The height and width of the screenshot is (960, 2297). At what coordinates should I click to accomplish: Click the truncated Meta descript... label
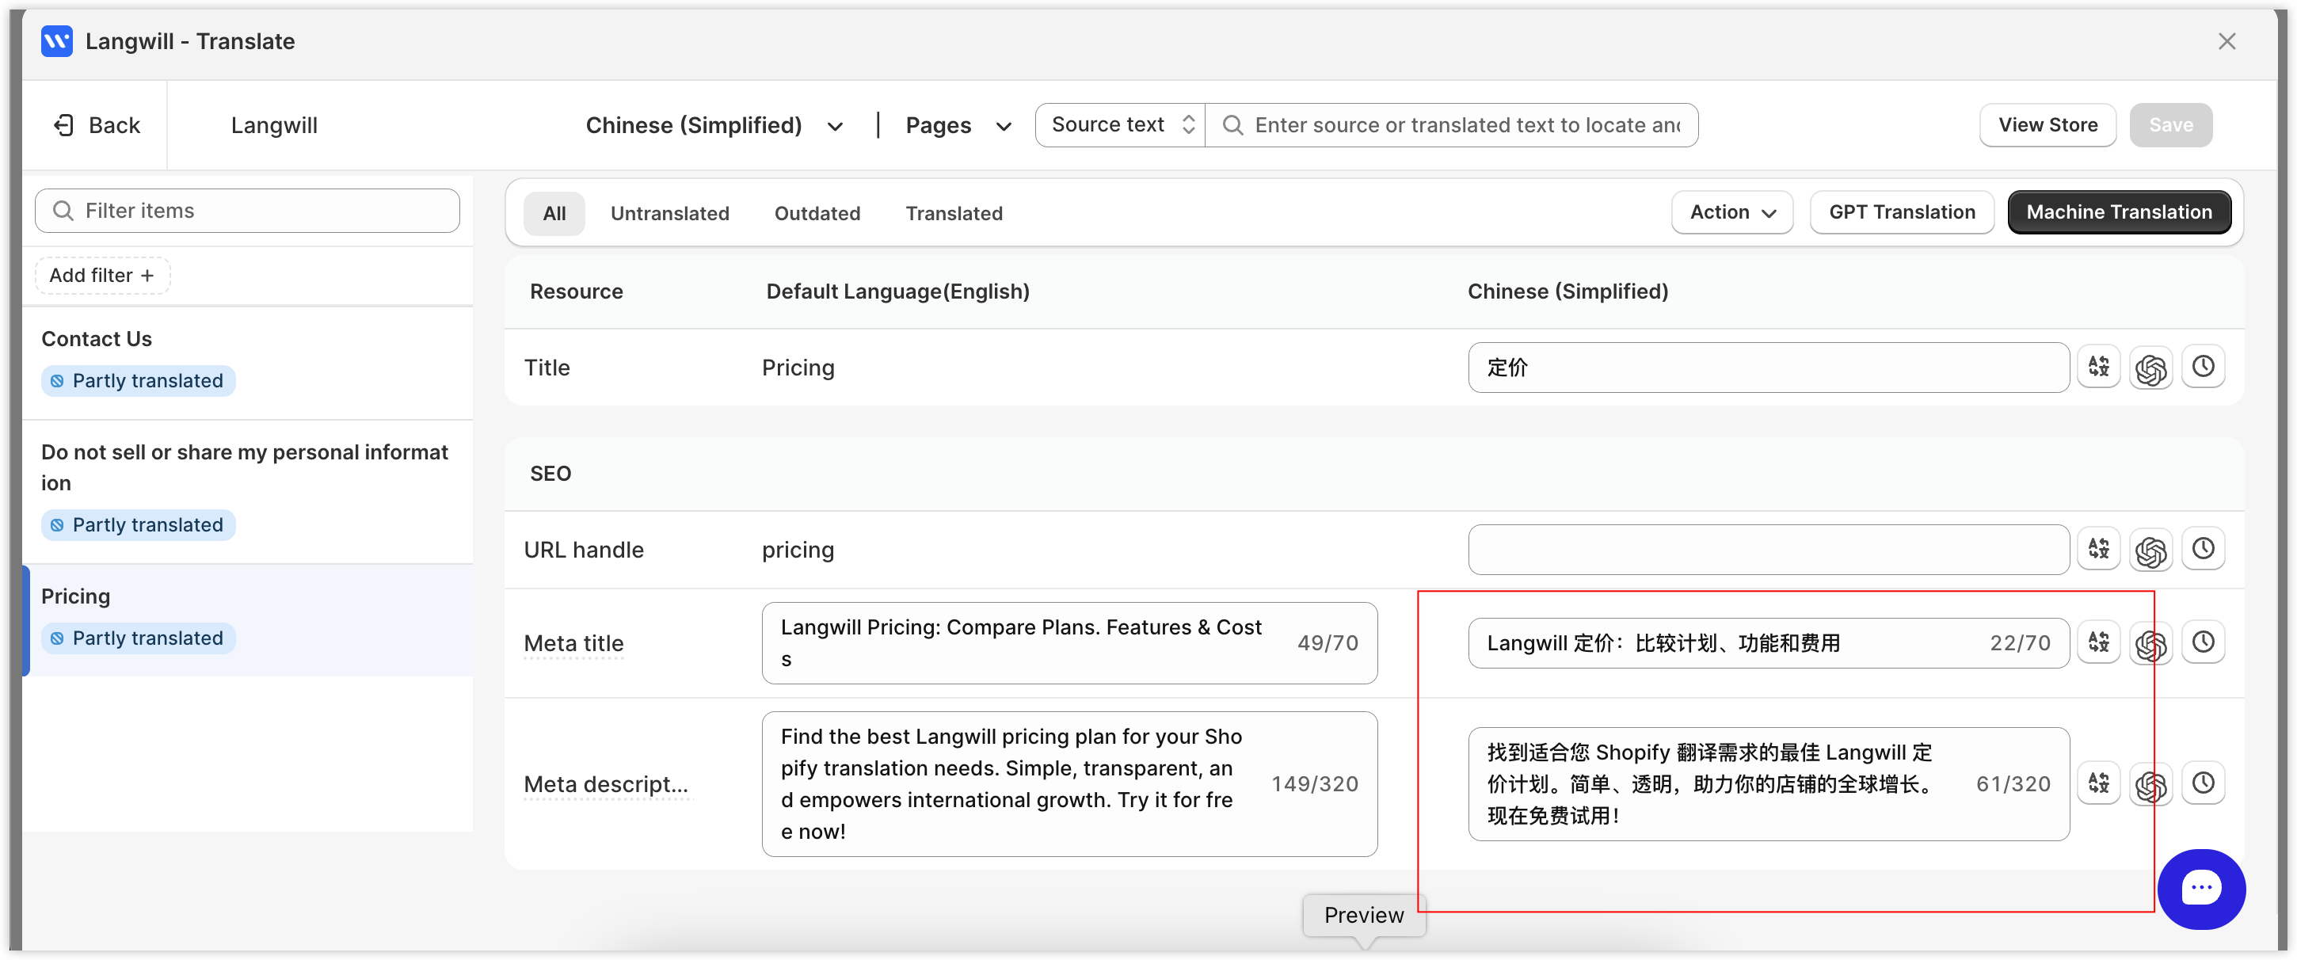click(605, 783)
